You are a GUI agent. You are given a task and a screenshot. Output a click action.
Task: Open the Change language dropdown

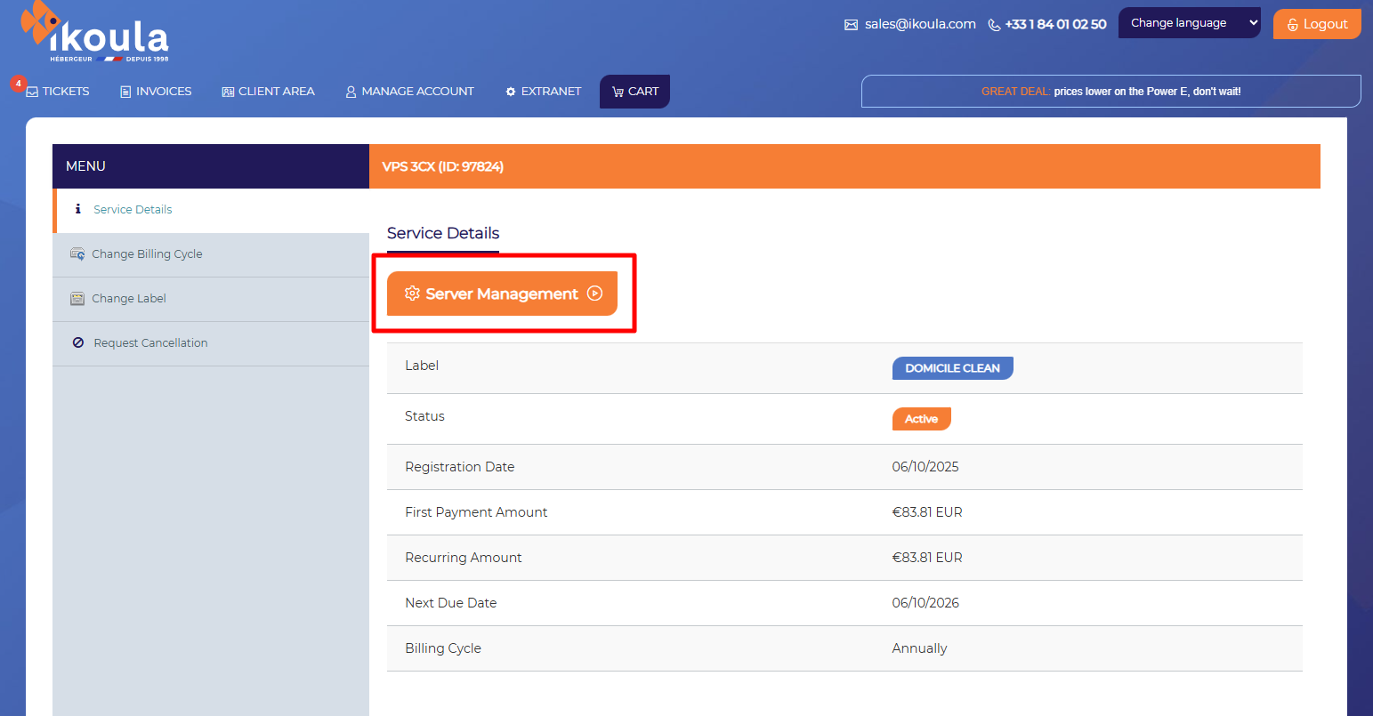[x=1190, y=23]
